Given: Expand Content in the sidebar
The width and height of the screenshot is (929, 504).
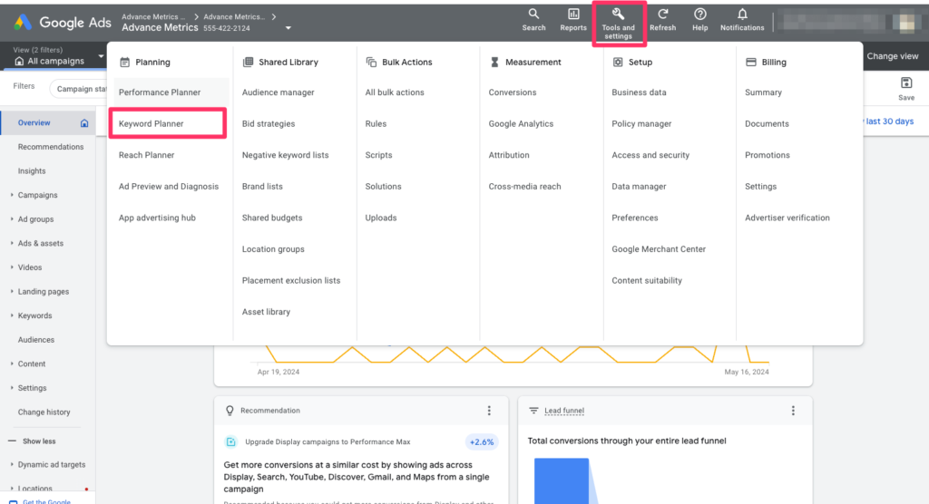Looking at the screenshot, I should (12, 363).
